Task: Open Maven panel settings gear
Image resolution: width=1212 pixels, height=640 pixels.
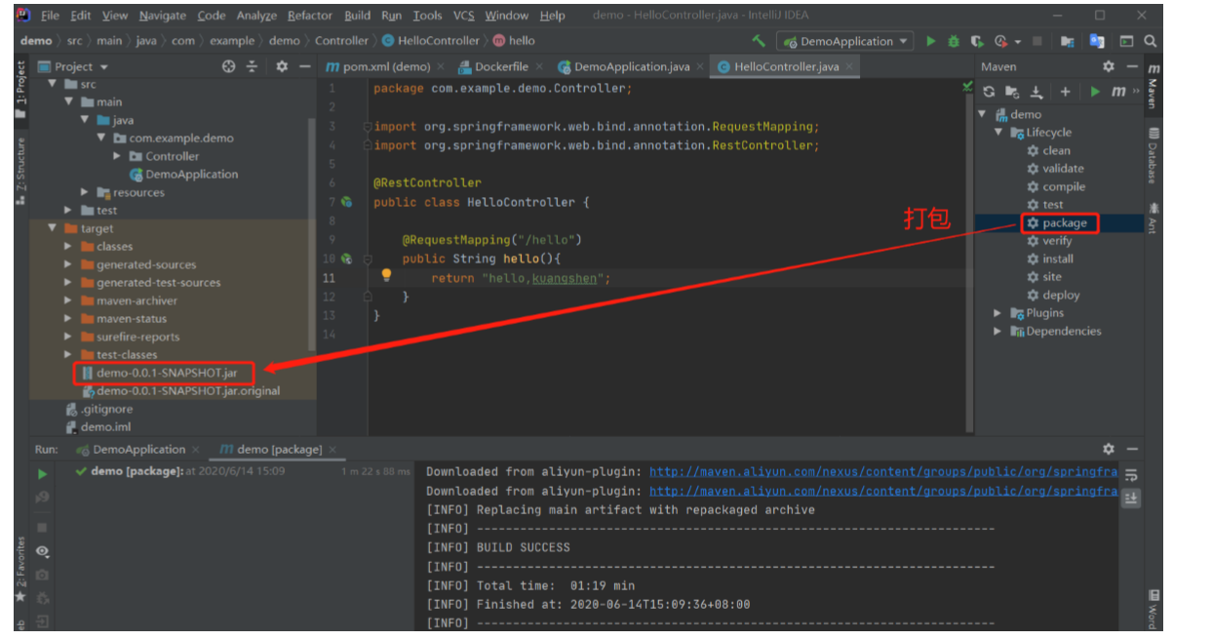Action: pos(1109,66)
